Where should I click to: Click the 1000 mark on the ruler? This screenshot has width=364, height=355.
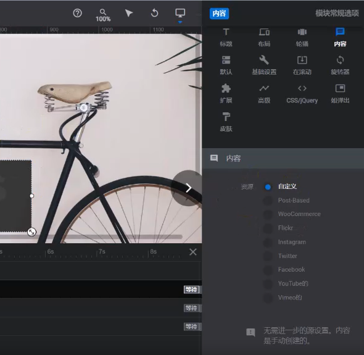(107, 30)
